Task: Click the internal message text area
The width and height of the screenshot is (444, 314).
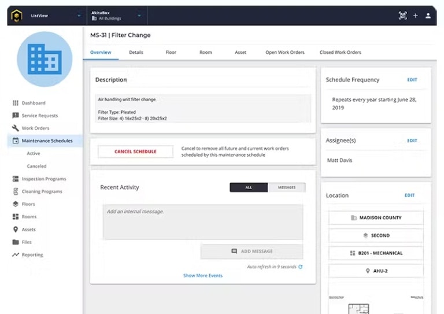Action: coord(203,222)
